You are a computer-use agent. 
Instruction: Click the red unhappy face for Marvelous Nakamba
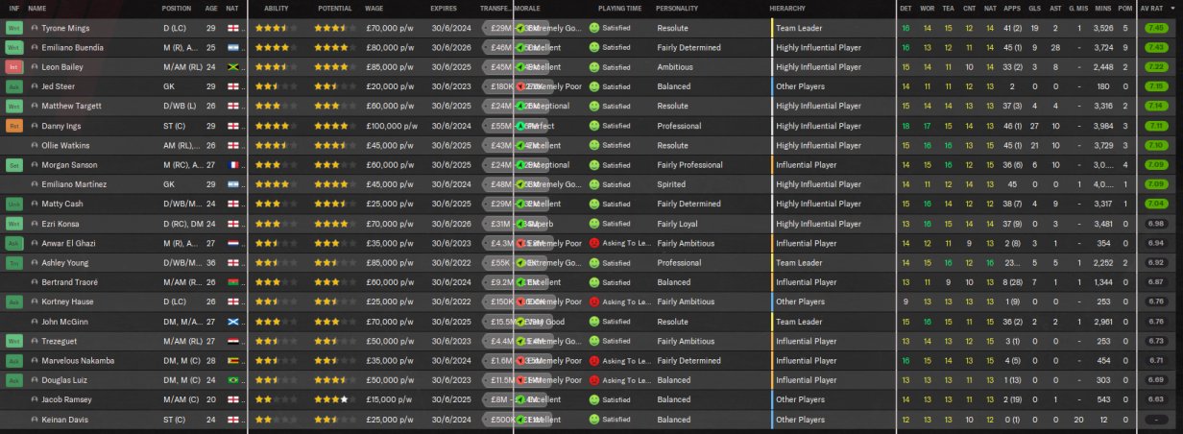click(594, 361)
